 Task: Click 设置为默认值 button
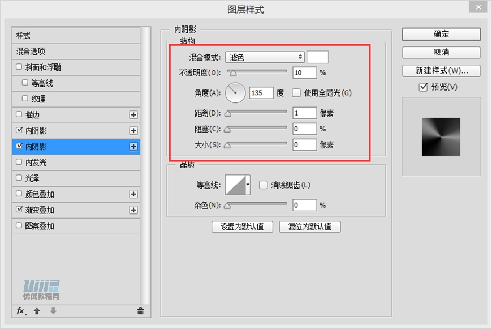click(242, 227)
